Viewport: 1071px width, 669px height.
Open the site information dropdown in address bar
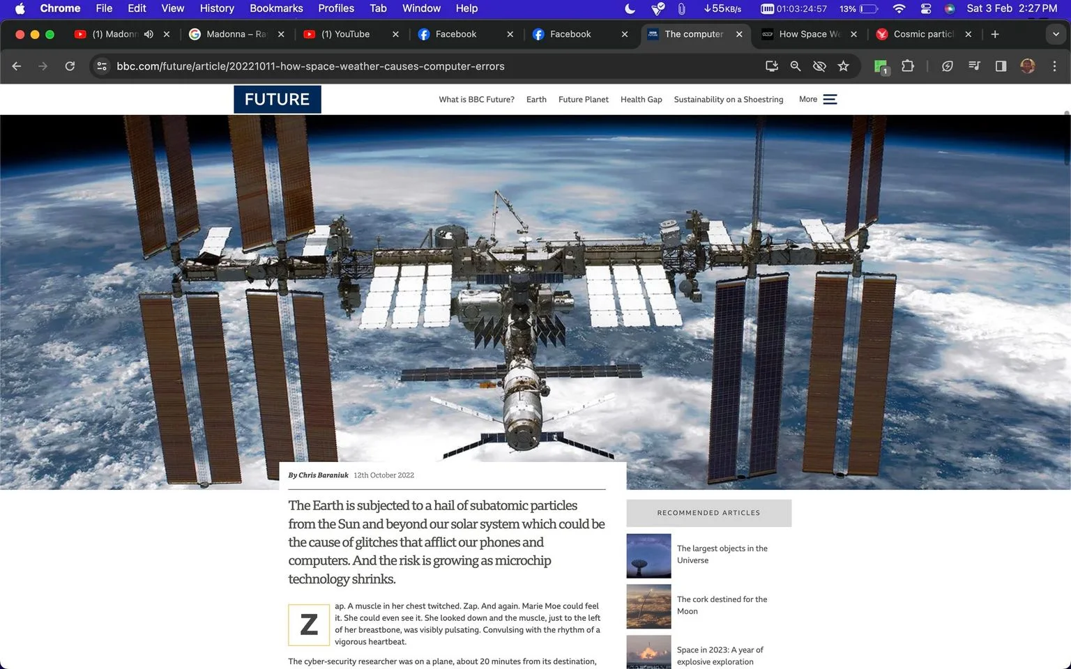tap(102, 66)
